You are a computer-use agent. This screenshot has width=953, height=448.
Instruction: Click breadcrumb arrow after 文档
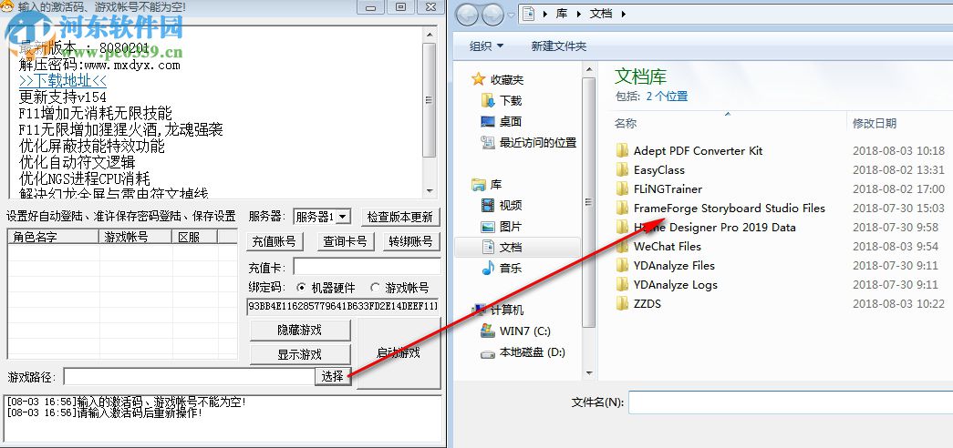624,14
